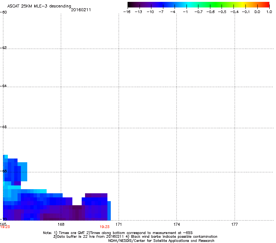Screen dimensions: 276x243
Task: Click the color bar label -13
Action: (x=138, y=12)
